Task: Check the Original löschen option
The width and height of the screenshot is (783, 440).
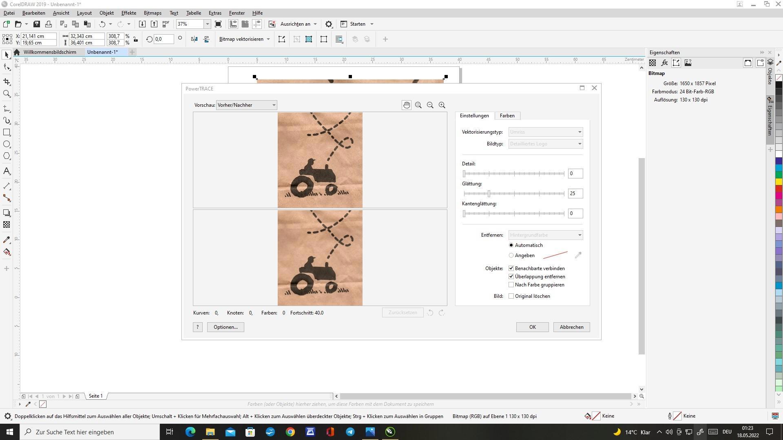Action: click(x=511, y=296)
